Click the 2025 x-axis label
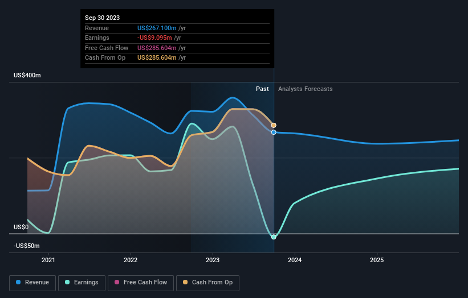 (377, 260)
